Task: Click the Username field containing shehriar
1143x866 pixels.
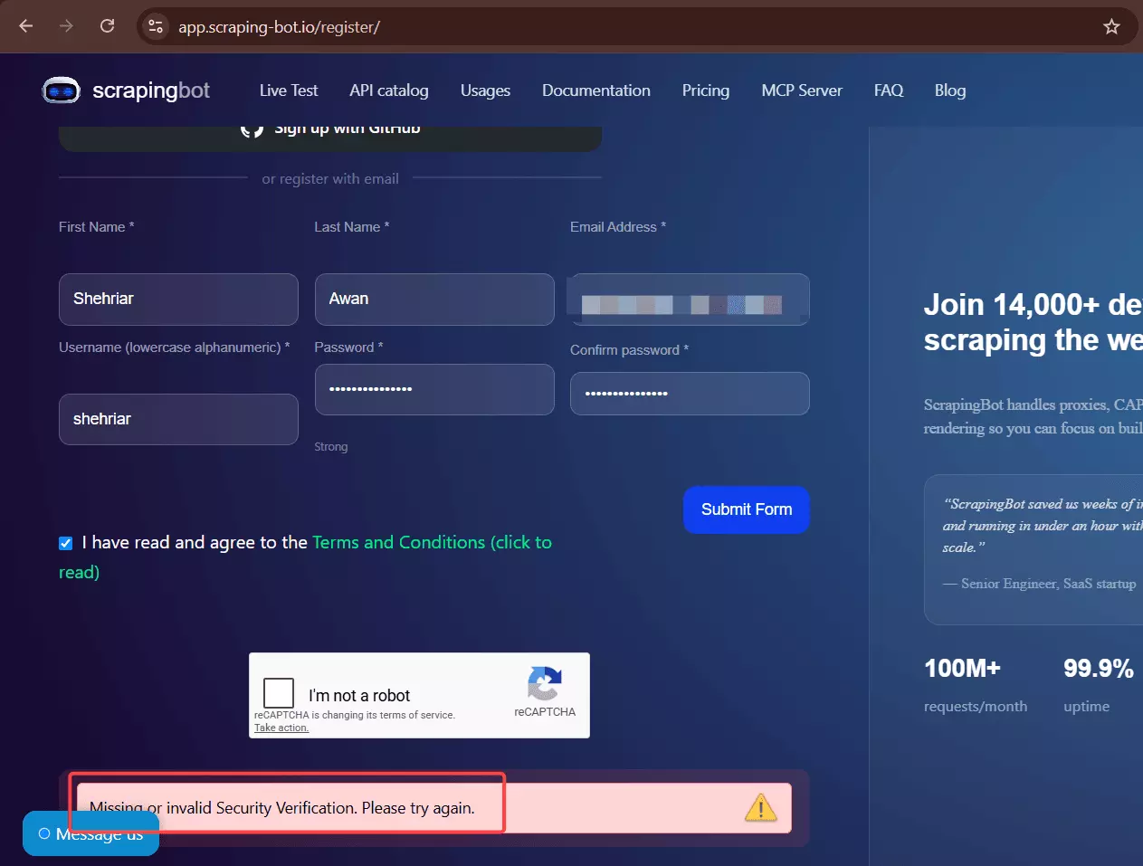Action: click(x=178, y=419)
